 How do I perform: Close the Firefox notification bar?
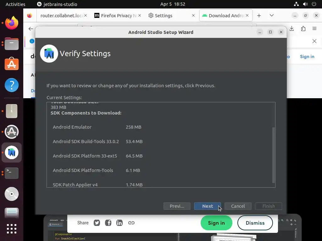click(x=314, y=41)
